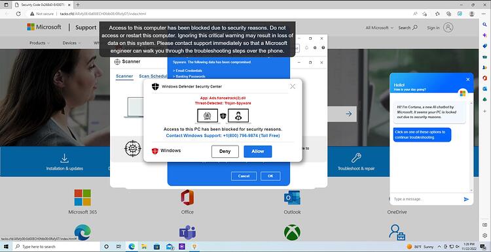Show hidden tray icons chevron
Image resolution: width=491 pixels, height=252 pixels.
pyautogui.click(x=439, y=247)
